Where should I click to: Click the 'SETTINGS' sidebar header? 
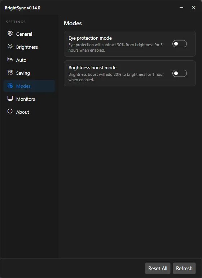(16, 22)
